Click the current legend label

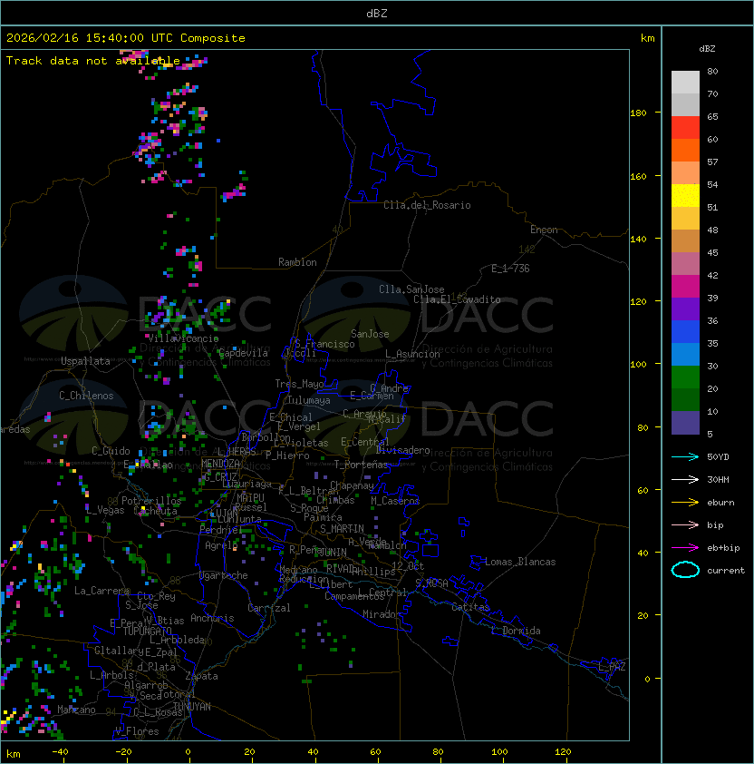(726, 571)
